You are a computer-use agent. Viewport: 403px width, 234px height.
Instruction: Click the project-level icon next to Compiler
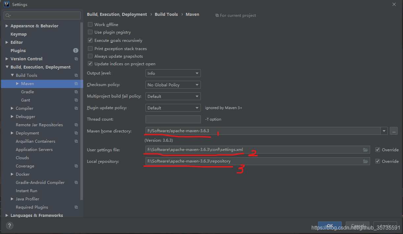[76, 108]
